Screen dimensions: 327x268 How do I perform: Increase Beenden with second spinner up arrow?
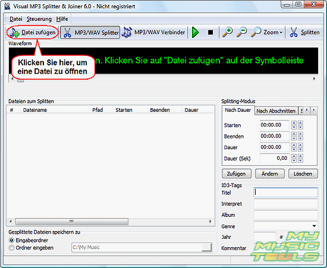point(300,134)
